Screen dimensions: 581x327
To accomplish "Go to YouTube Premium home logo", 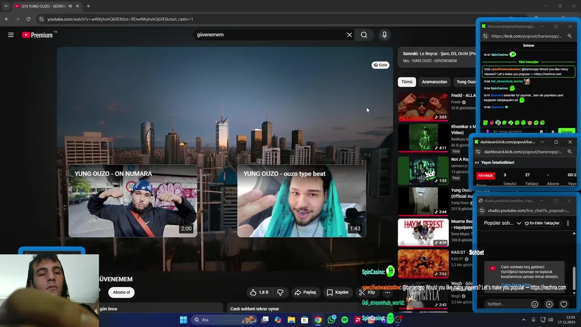I will (37, 35).
